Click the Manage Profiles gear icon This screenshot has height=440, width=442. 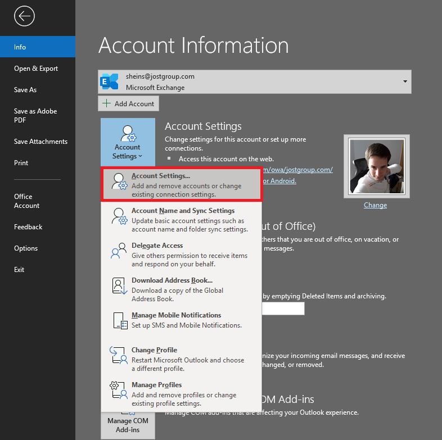pyautogui.click(x=119, y=390)
